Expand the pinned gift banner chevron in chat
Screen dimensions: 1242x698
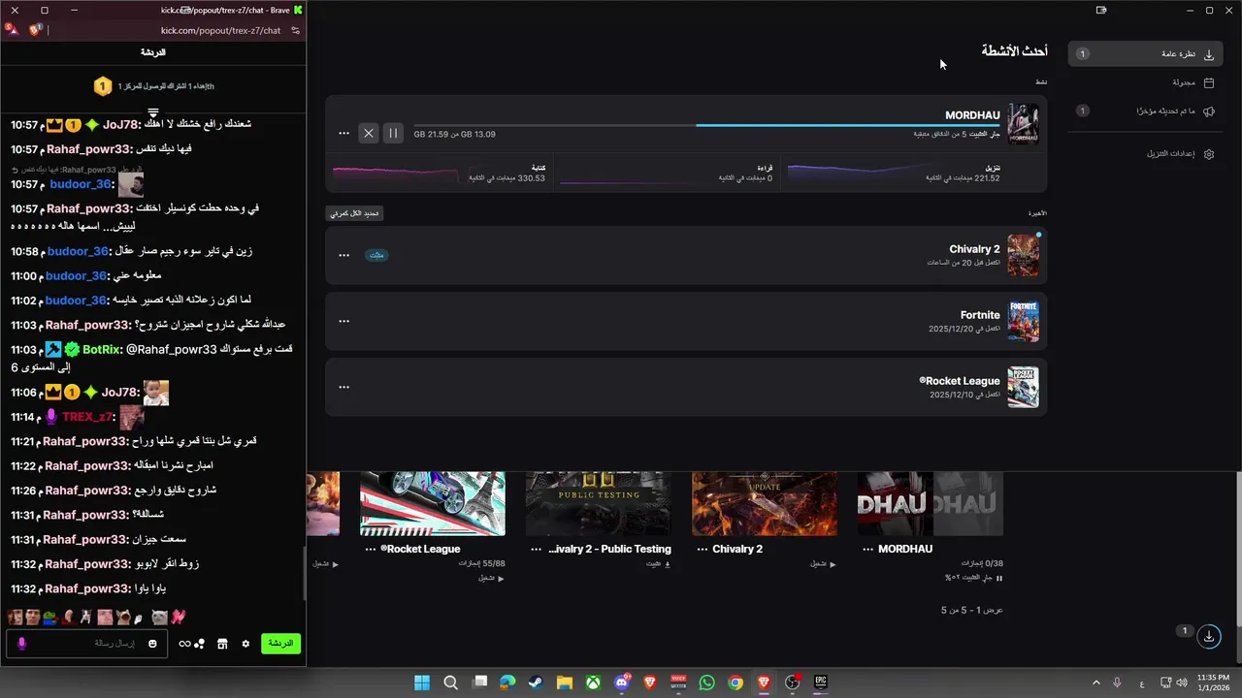(152, 112)
